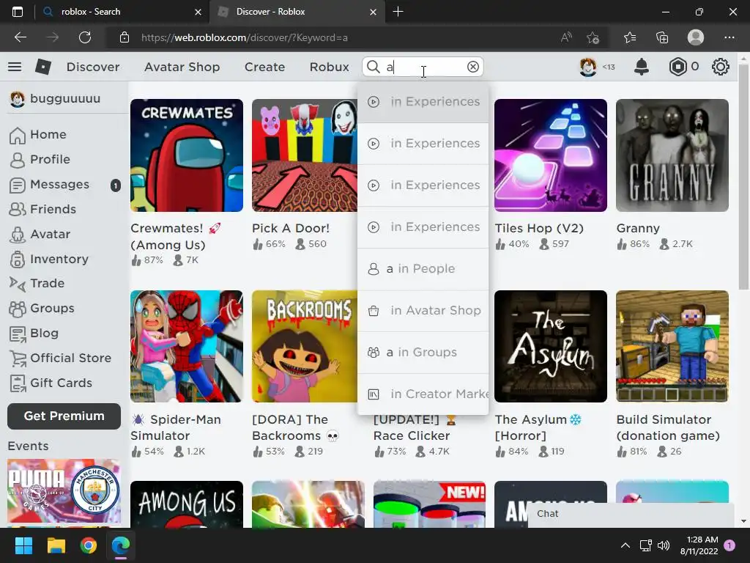
Task: Go to Home in sidebar
Action: coord(38,135)
